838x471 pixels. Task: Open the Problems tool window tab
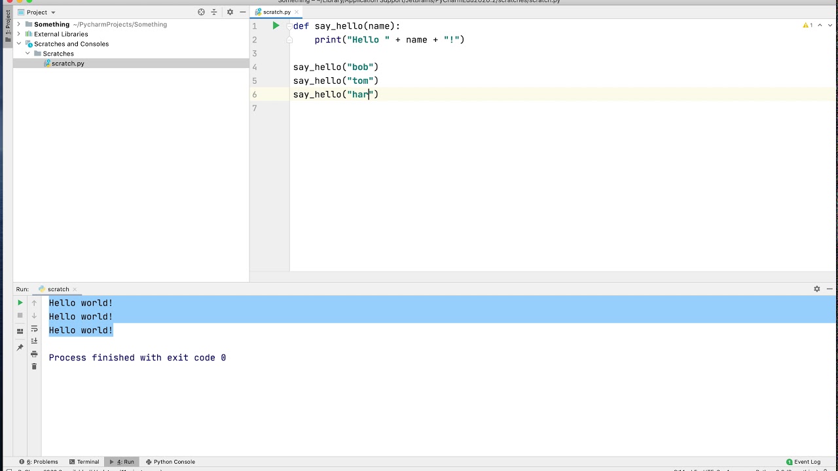coord(39,461)
